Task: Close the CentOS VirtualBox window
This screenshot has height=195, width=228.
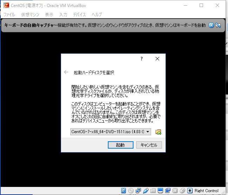Action: point(217,5)
